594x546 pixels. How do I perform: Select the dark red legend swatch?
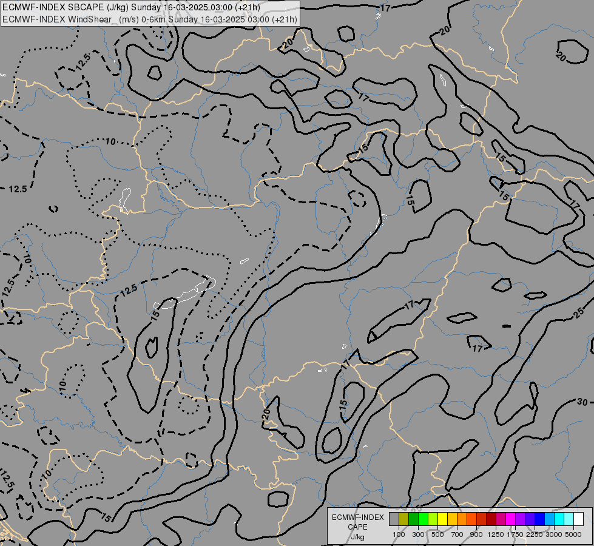(x=491, y=519)
